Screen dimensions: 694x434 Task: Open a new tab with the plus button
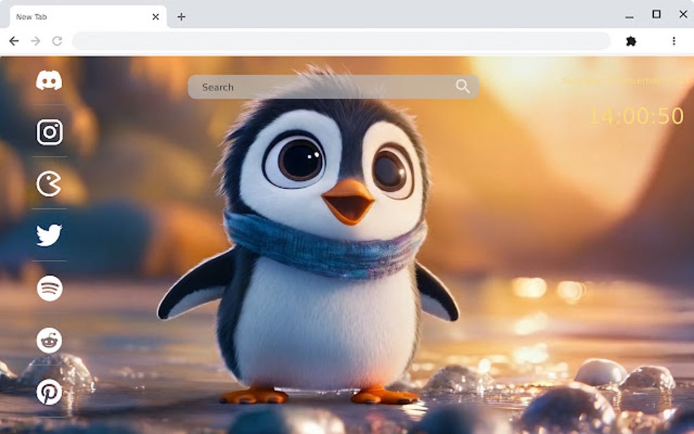[181, 16]
